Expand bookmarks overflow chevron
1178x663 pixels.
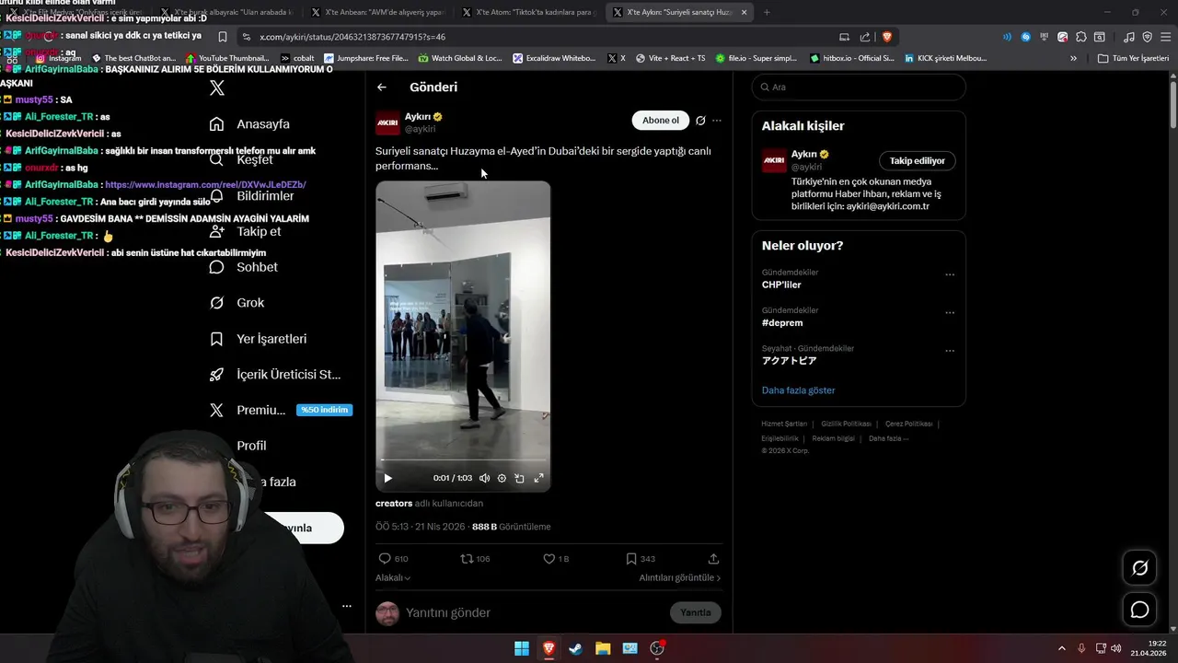coord(1073,58)
